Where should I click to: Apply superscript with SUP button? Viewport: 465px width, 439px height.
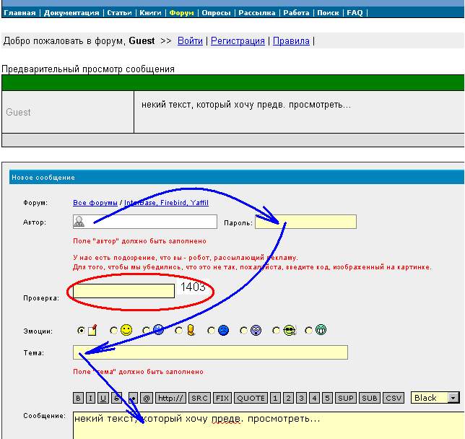click(347, 398)
